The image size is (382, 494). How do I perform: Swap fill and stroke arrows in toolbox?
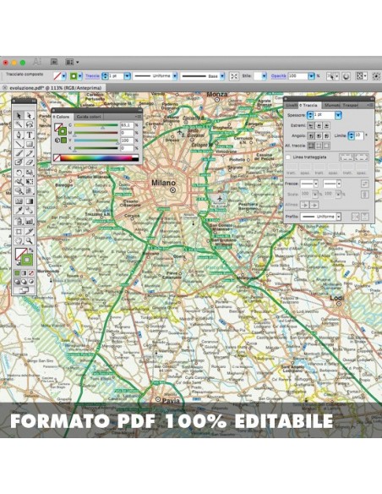click(30, 250)
